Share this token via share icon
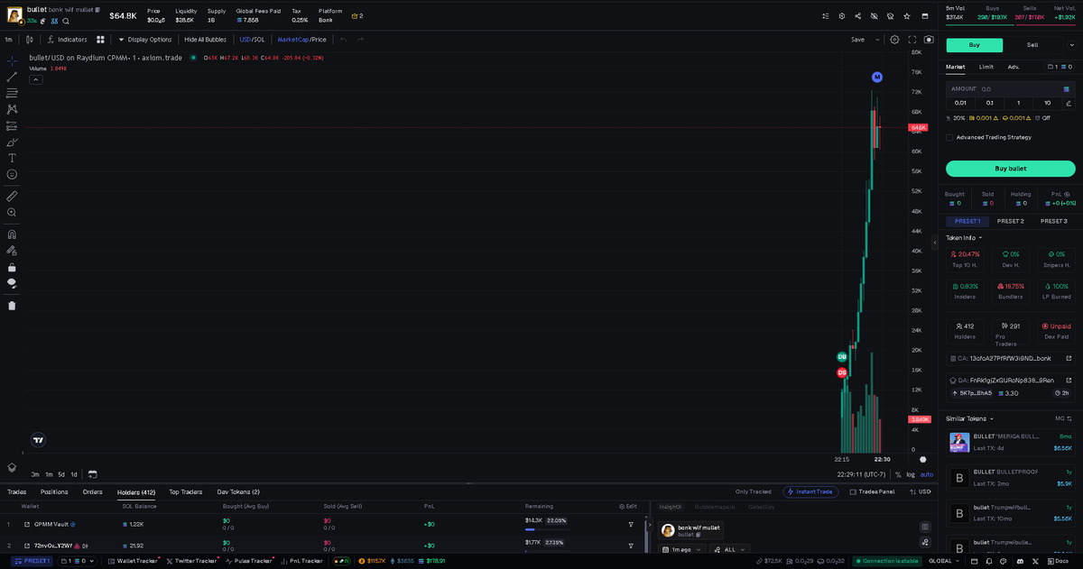Screen dimensions: 1083x569 (857, 15)
